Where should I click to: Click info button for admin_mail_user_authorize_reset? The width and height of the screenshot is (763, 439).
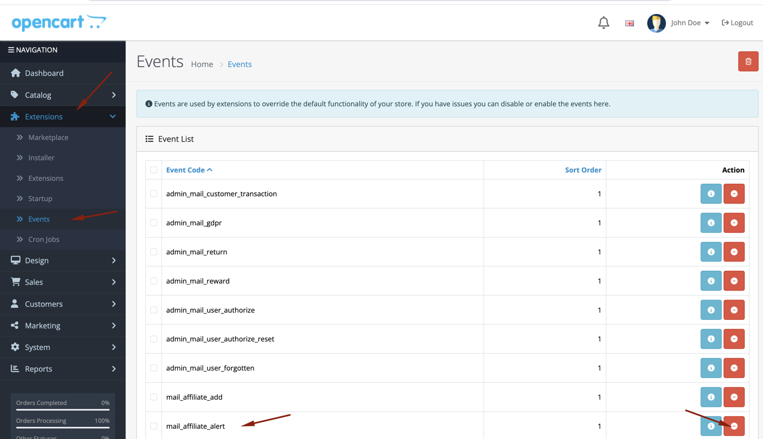click(711, 339)
